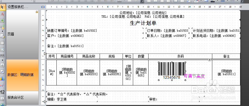Select the rich text object tool
This screenshot has width=249, height=106.
point(2,65)
